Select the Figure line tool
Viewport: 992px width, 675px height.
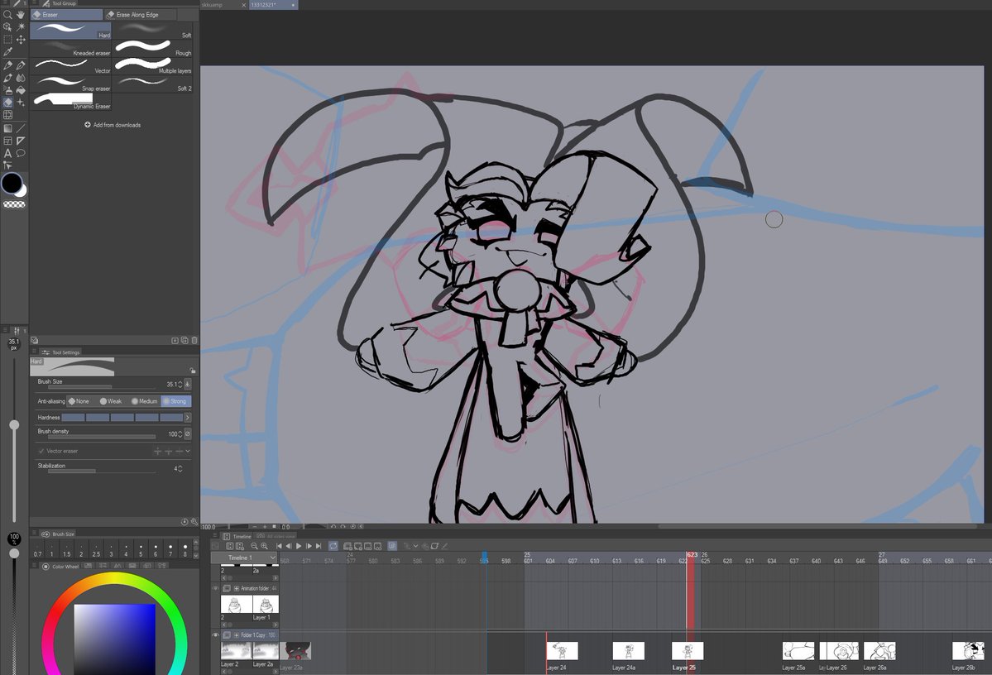(21, 128)
